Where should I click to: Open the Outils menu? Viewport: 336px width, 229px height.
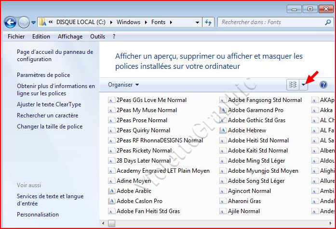pos(97,36)
